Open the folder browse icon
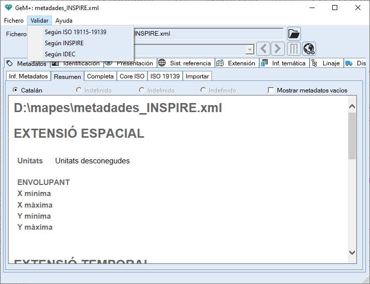 tap(293, 34)
